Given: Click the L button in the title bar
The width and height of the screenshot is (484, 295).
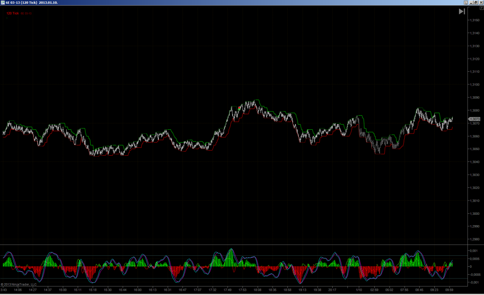Looking at the screenshot, I should (x=466, y=2).
